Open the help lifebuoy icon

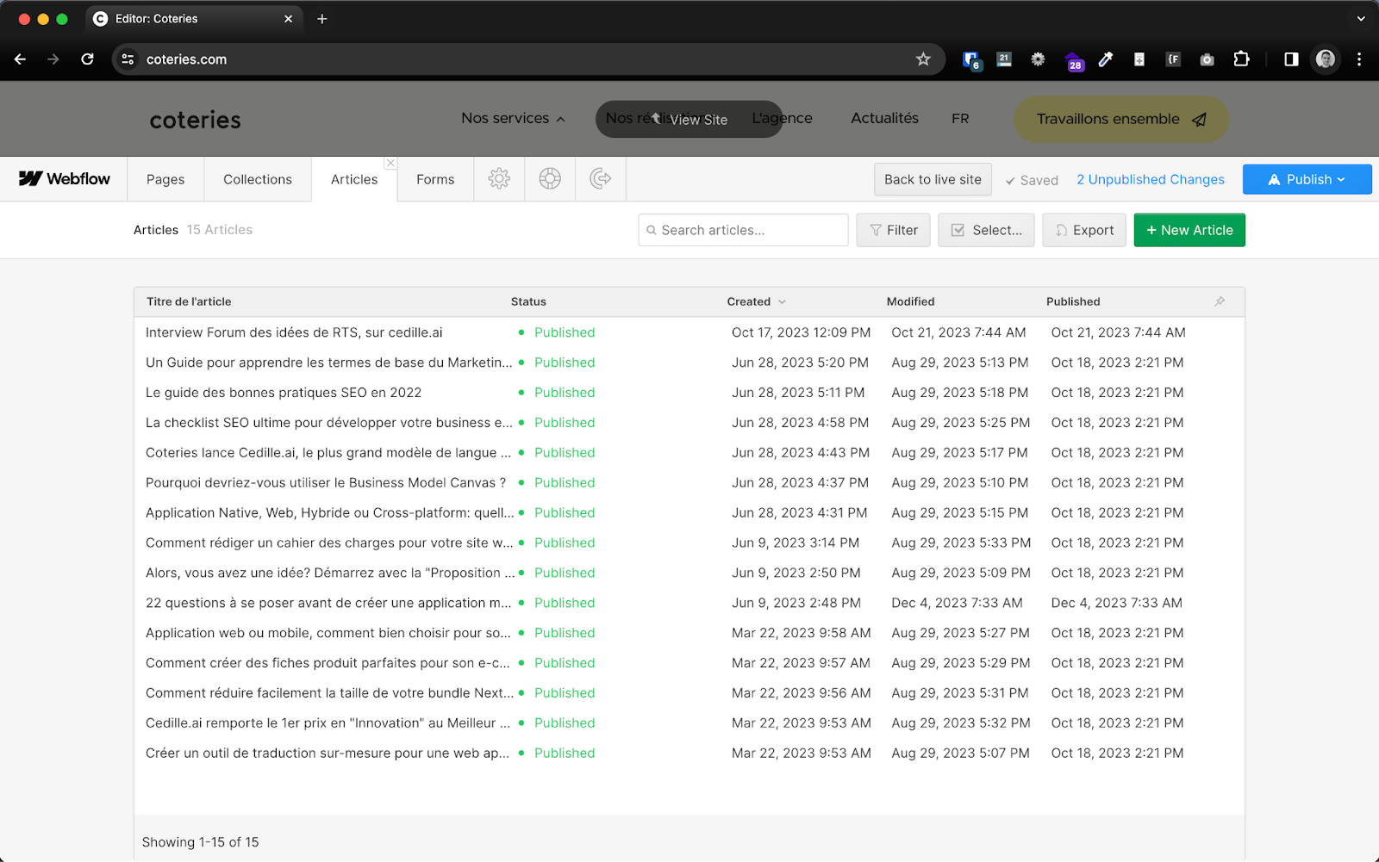[x=550, y=178]
